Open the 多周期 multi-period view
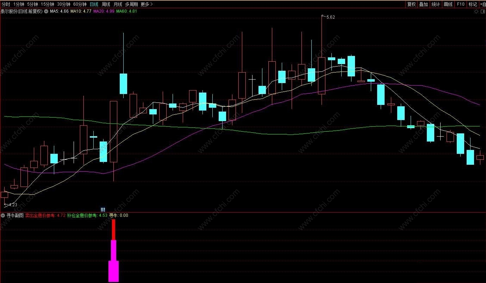 tap(131, 4)
